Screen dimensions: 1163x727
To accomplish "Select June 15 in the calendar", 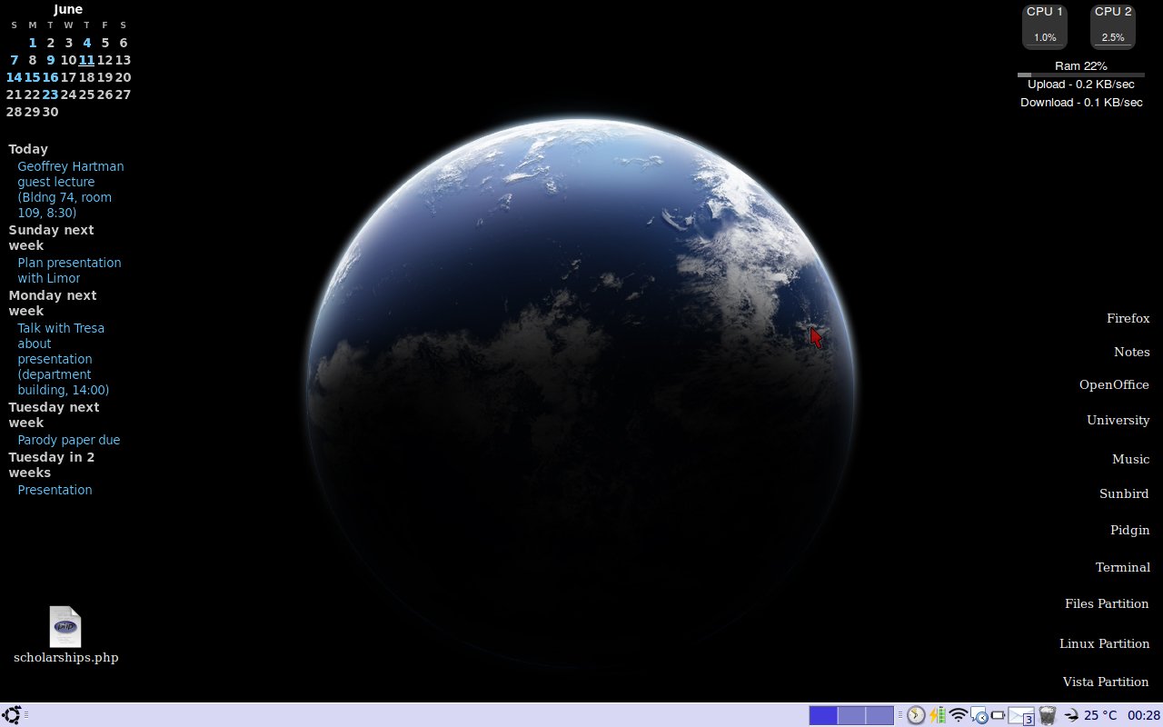I will point(32,77).
